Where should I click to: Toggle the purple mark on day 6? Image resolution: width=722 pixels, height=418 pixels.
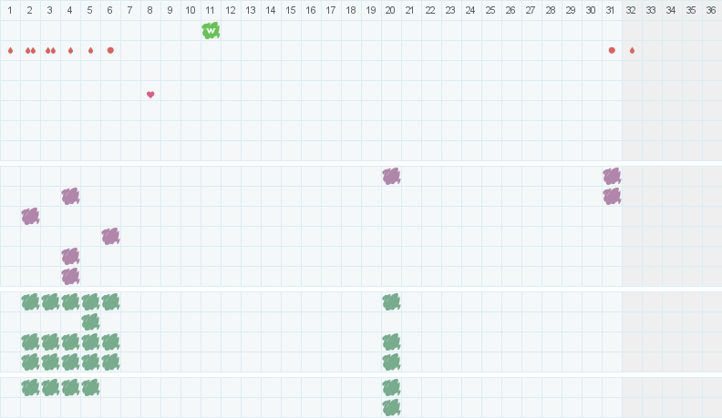coord(110,236)
